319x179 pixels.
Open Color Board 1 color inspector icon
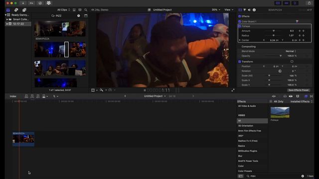click(x=297, y=21)
